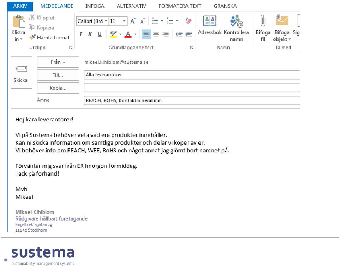Image resolution: width=339 pixels, height=266 pixels.
Task: Apply bullet list formatting
Action: coord(155,21)
